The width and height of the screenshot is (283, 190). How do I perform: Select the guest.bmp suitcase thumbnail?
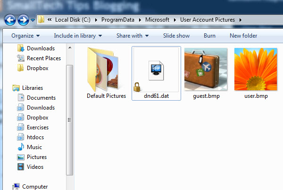206,69
